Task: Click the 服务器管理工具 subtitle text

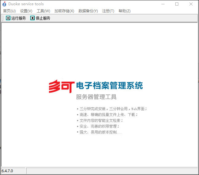Action: [x=96, y=97]
